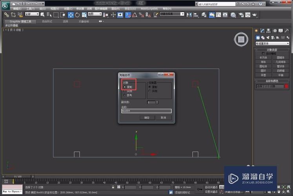Viewport: 293px width, 196px height.
Task: Open the Layer Manager icon
Action: coord(204,15)
